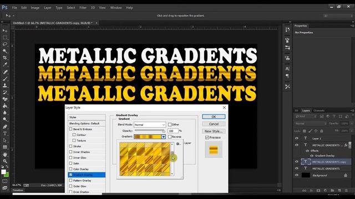Image resolution: width=355 pixels, height=199 pixels.
Task: Uncheck the Preview checkbox
Action: [207, 138]
